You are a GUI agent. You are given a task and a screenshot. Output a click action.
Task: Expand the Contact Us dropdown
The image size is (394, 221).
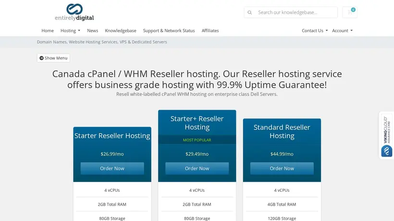[x=315, y=31]
